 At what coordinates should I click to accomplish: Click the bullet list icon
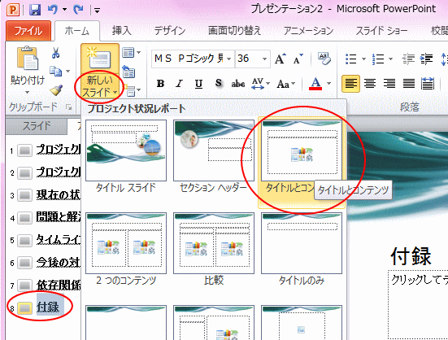pyautogui.click(x=351, y=59)
